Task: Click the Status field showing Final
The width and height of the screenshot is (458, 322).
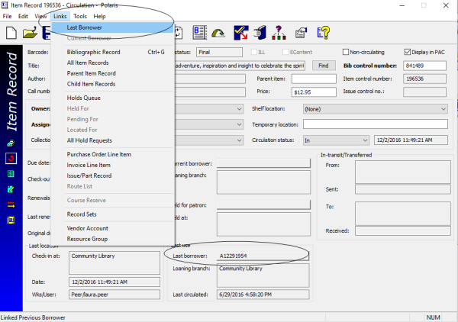Action: click(x=219, y=52)
